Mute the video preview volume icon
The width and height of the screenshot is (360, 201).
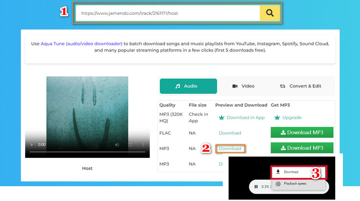click(117, 144)
